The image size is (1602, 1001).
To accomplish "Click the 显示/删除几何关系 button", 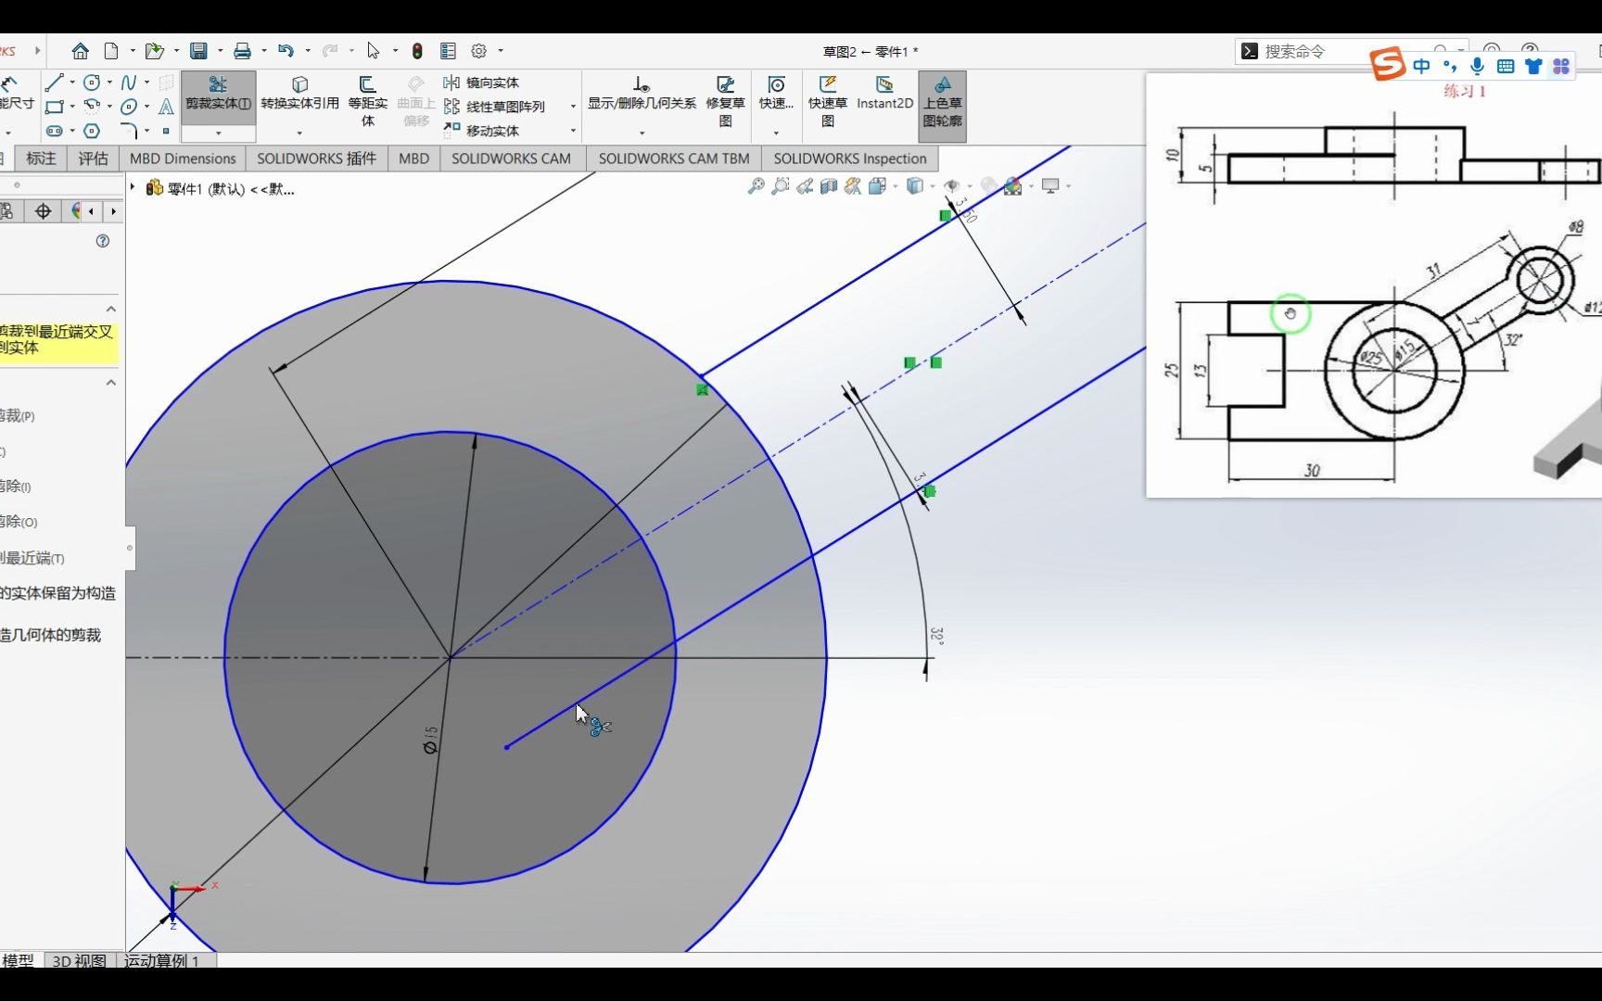I will (641, 95).
